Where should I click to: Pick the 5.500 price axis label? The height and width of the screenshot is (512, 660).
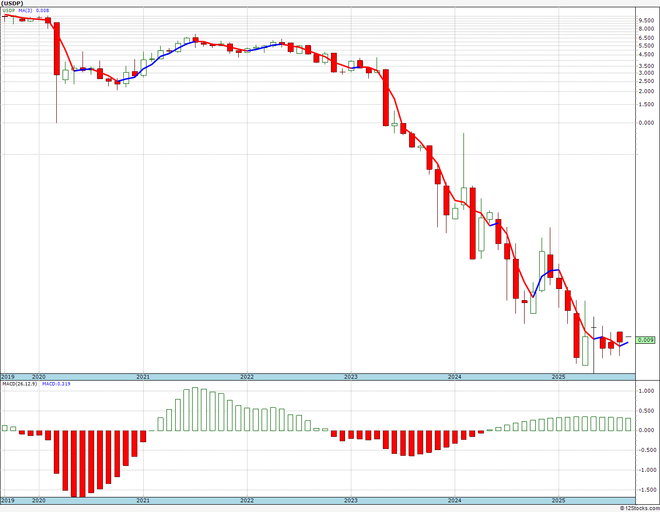click(x=646, y=46)
